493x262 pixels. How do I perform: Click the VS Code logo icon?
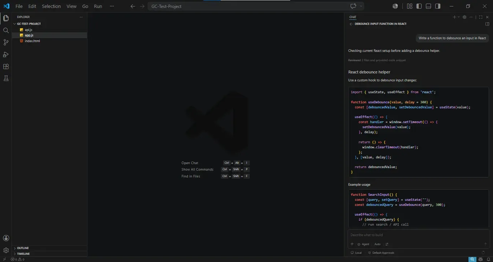(6, 6)
